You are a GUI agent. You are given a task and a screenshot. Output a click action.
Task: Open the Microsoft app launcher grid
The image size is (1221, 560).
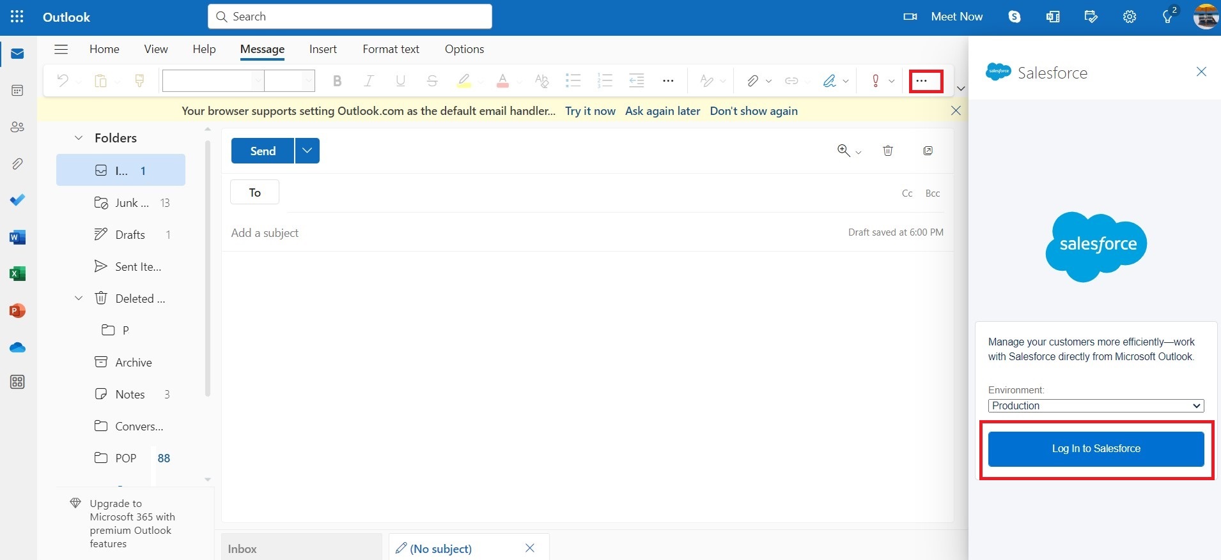tap(17, 17)
